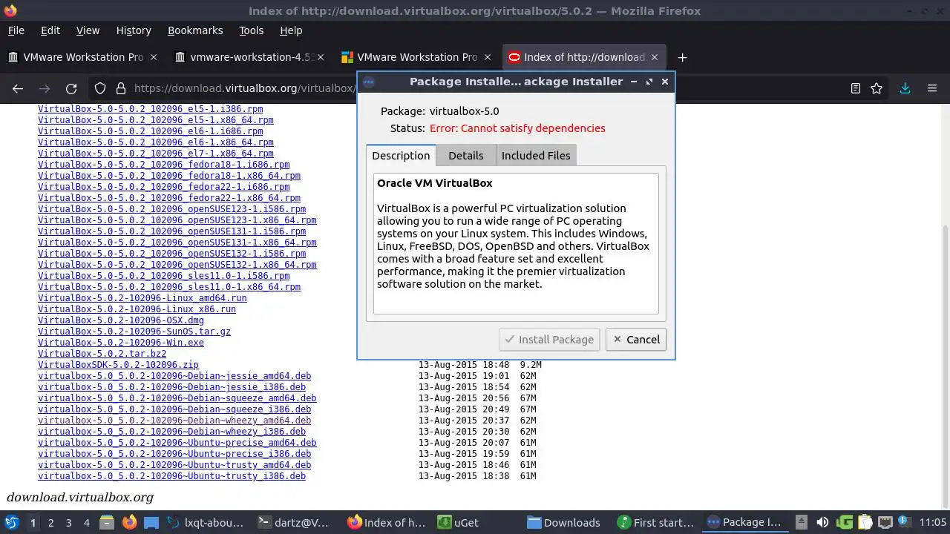Open the Tools menu
The width and height of the screenshot is (950, 534).
pyautogui.click(x=251, y=30)
